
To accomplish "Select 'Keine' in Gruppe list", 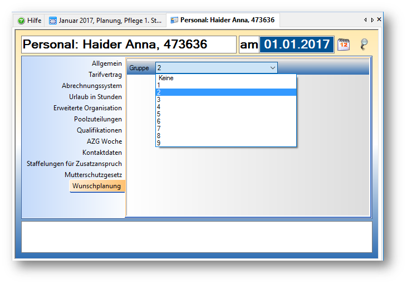I will pyautogui.click(x=166, y=78).
